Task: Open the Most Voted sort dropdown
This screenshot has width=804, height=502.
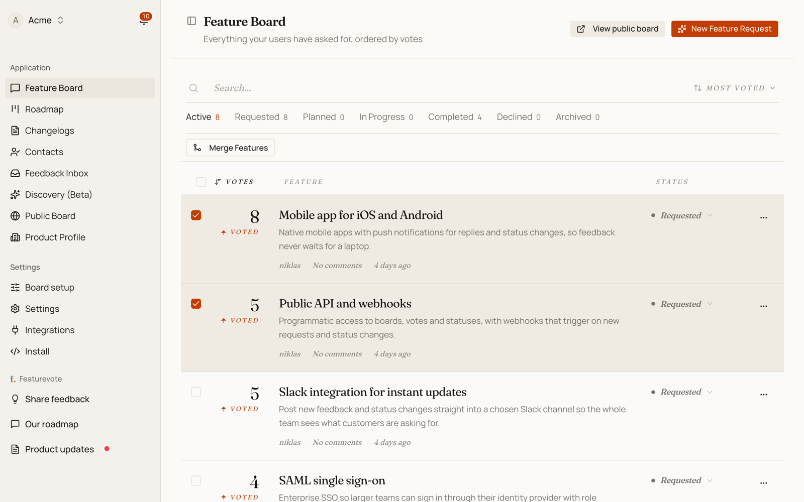Action: click(x=734, y=88)
